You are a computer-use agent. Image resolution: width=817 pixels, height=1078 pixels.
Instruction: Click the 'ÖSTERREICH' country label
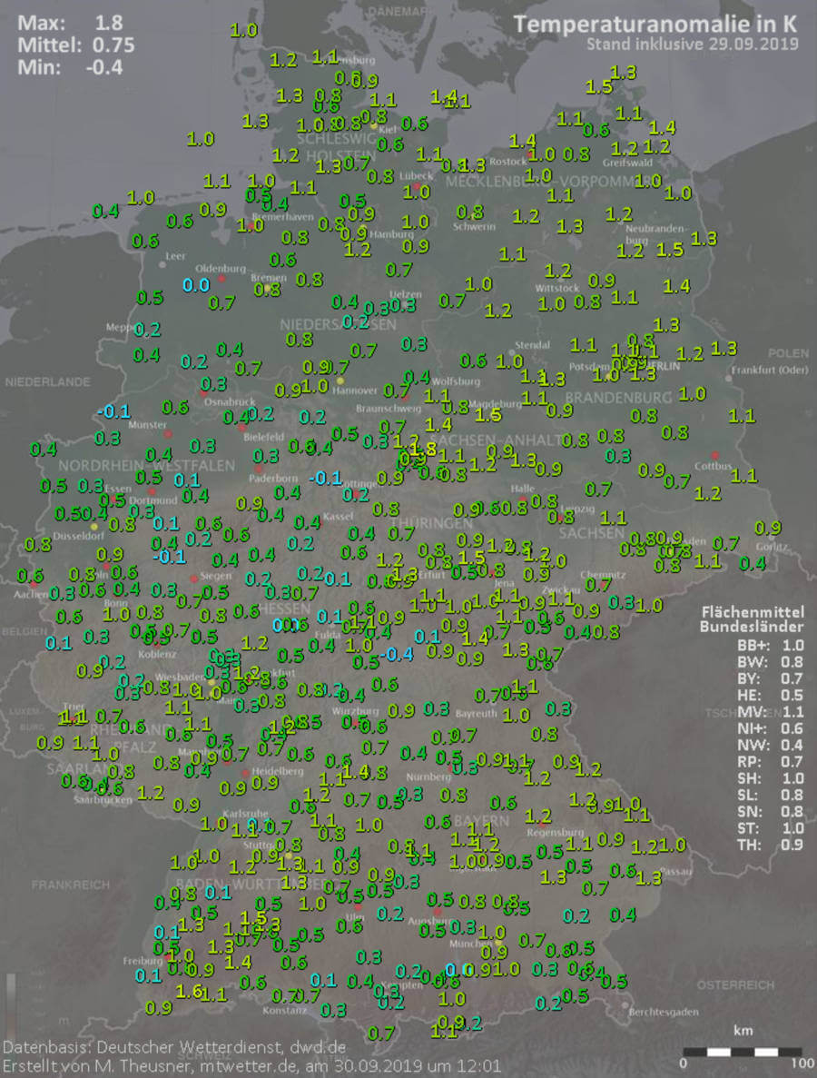tap(735, 985)
